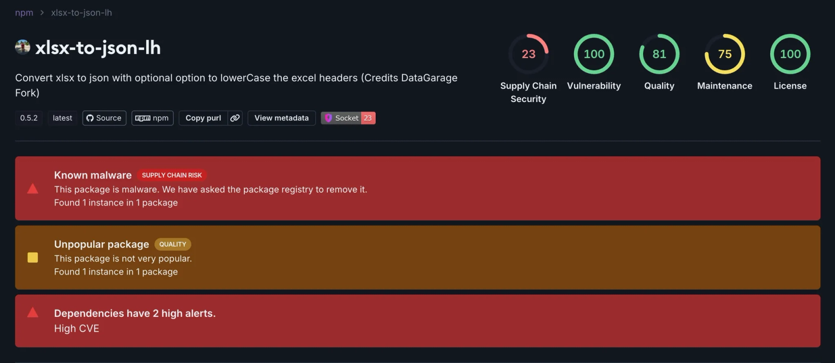Click 'Found 1 instance' under Known malware

point(116,203)
